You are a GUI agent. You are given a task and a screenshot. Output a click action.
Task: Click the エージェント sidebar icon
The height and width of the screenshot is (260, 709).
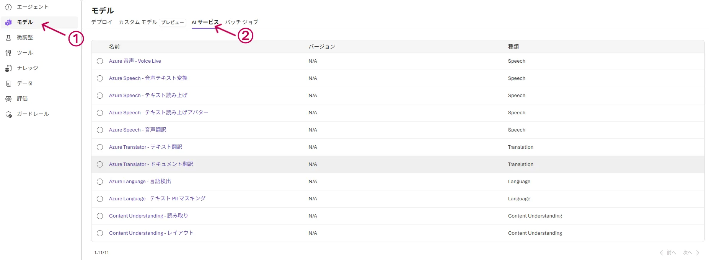[8, 7]
